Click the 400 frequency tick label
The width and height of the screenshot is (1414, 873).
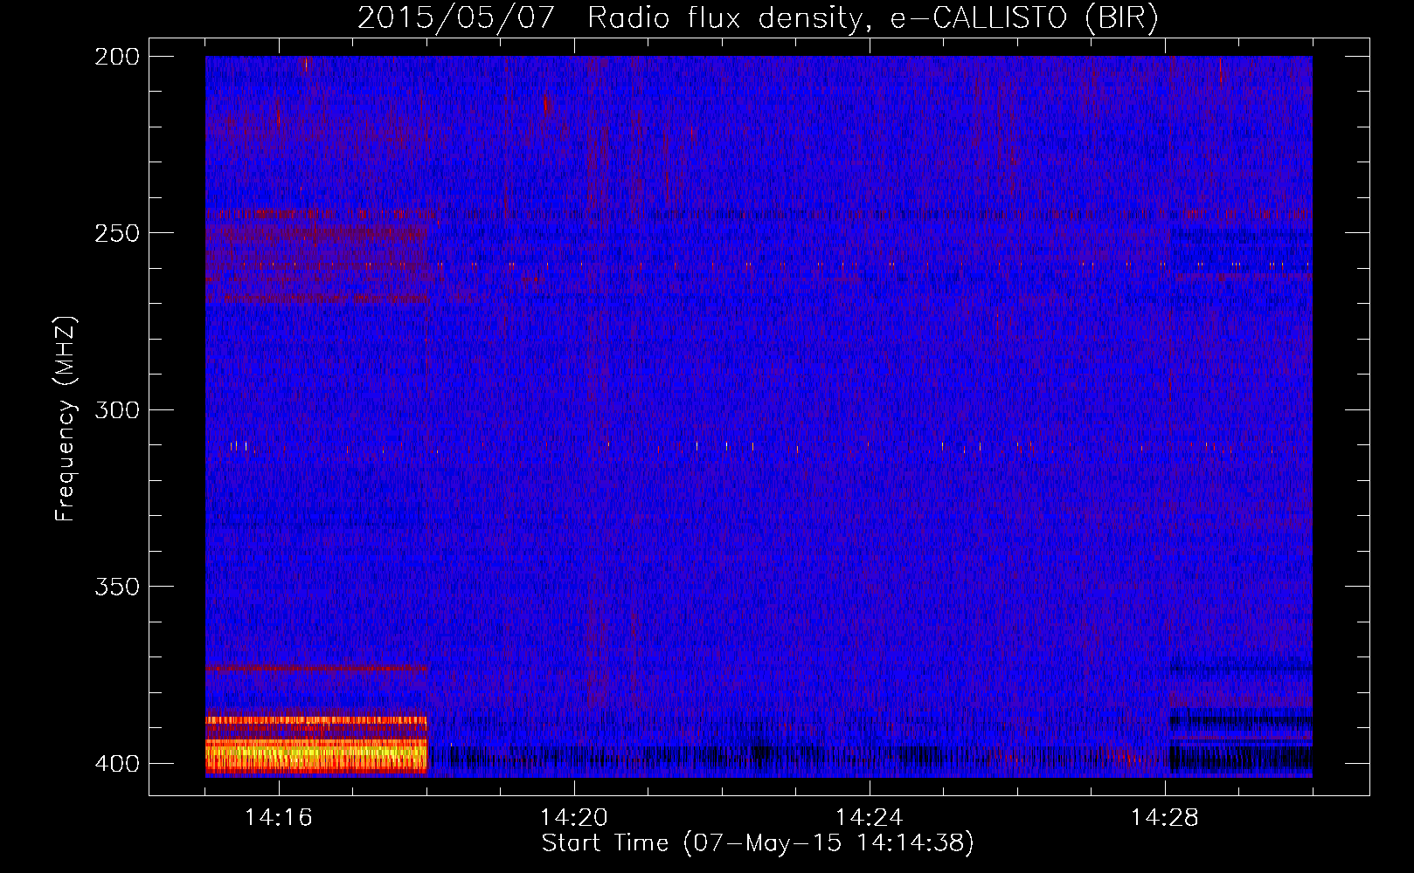[117, 764]
